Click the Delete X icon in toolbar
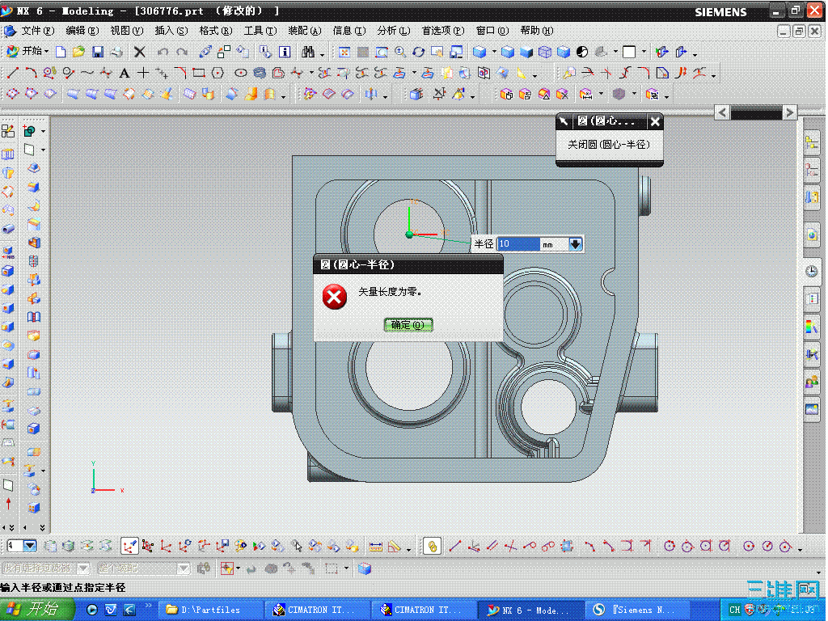828x621 pixels. point(140,52)
